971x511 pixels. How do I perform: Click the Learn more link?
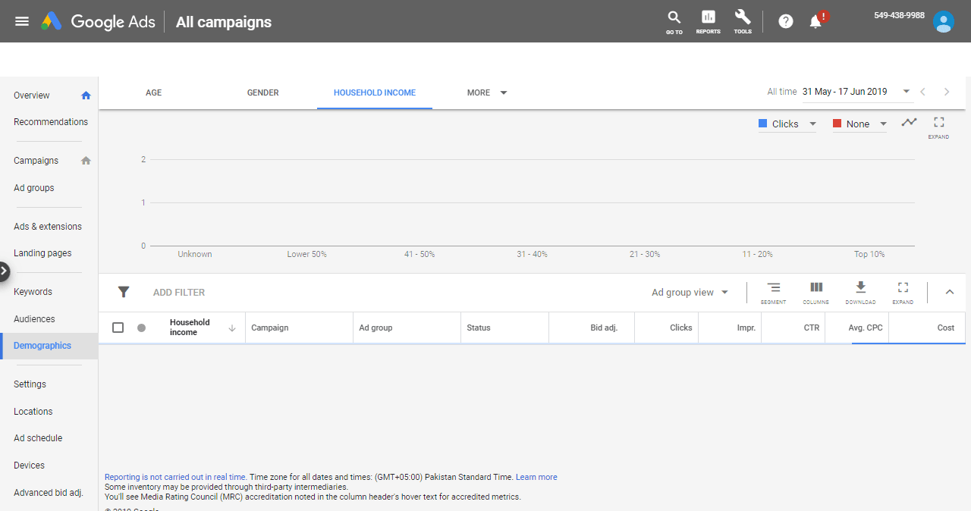coord(536,478)
